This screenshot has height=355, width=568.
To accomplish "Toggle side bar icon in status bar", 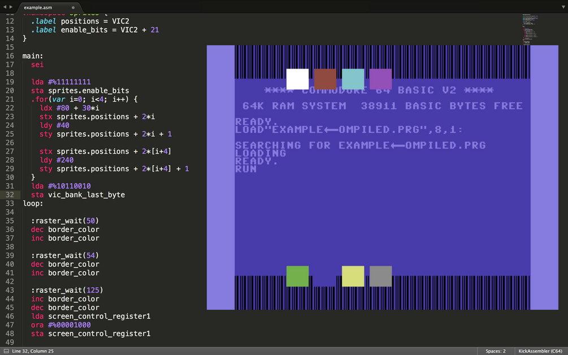I will [6, 351].
